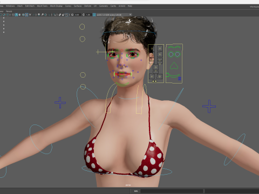This screenshot has height=194, width=259.
Task: Open the Cache menu
Action: 113,6
